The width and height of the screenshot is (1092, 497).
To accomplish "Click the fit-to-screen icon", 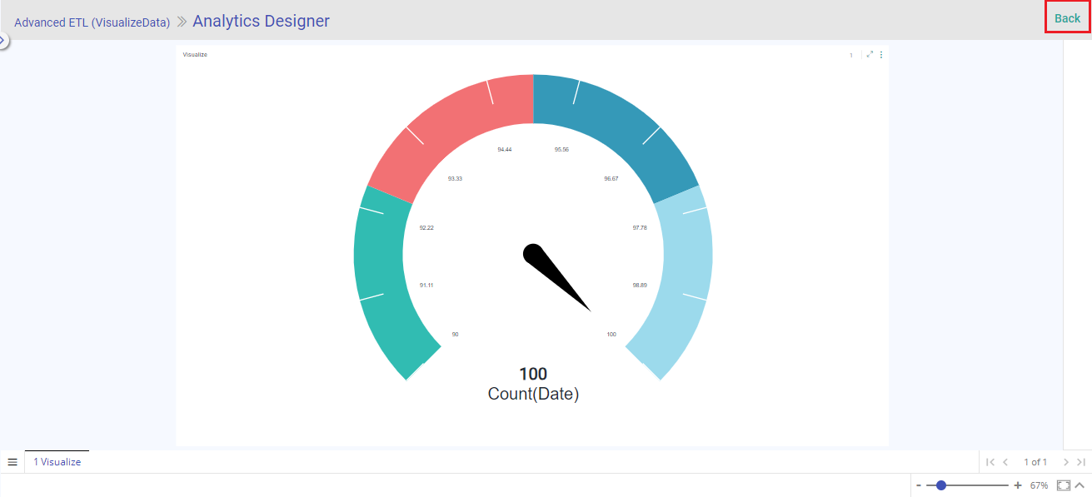I will click(1064, 485).
